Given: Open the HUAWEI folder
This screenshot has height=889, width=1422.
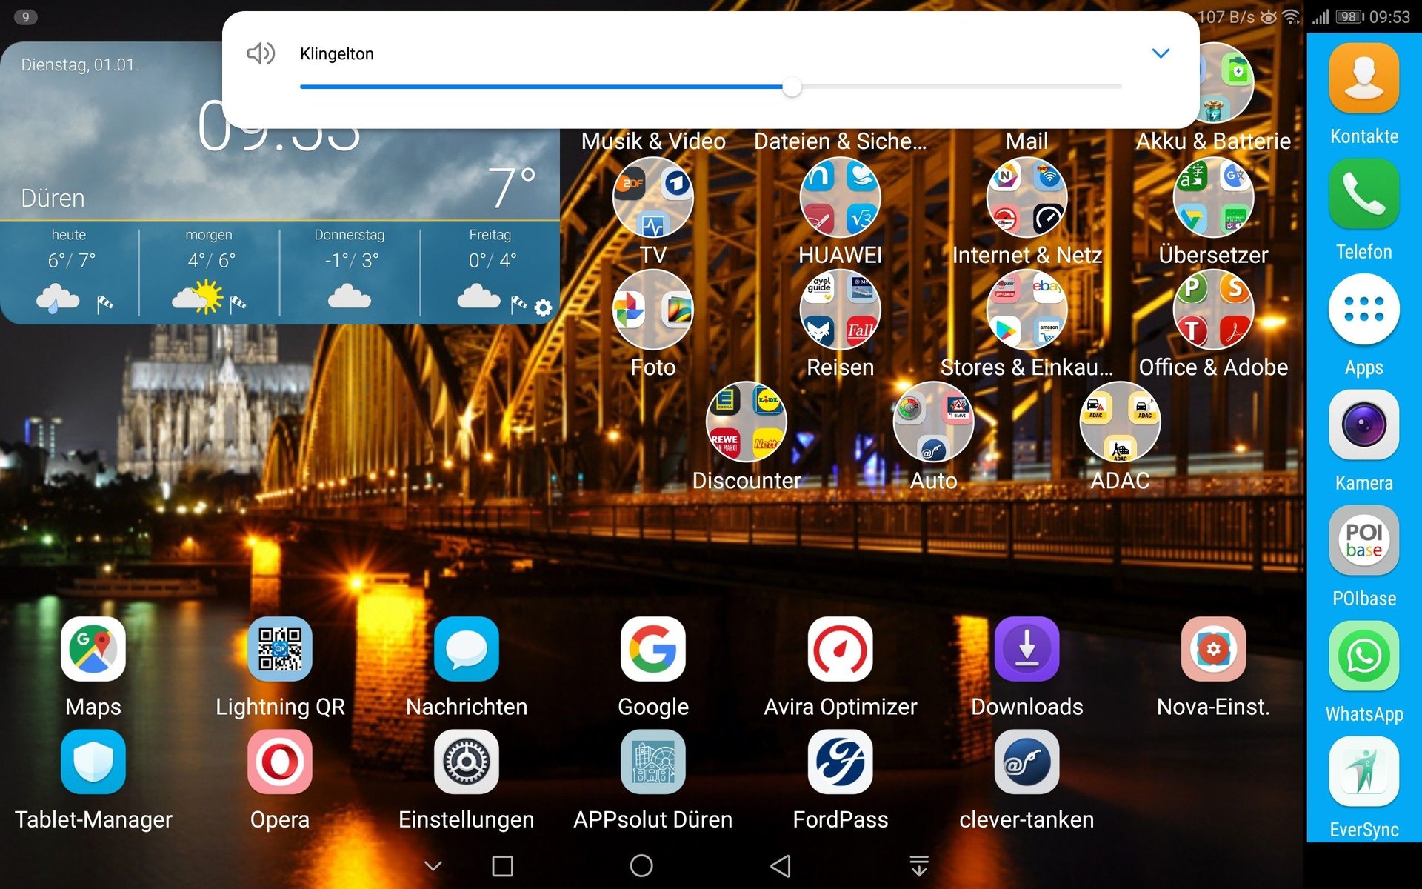Looking at the screenshot, I should pos(840,197).
